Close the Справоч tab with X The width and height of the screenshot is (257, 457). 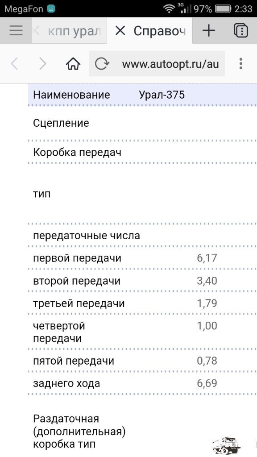tap(120, 31)
